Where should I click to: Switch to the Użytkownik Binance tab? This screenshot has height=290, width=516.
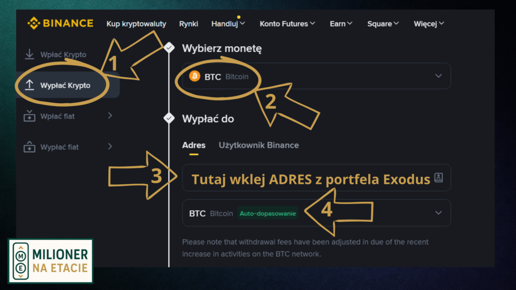point(259,146)
